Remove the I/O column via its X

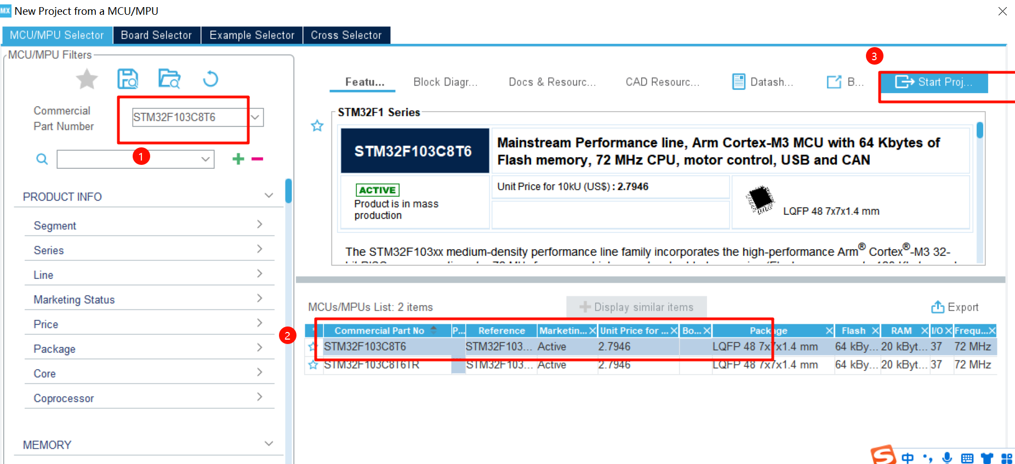click(x=948, y=331)
